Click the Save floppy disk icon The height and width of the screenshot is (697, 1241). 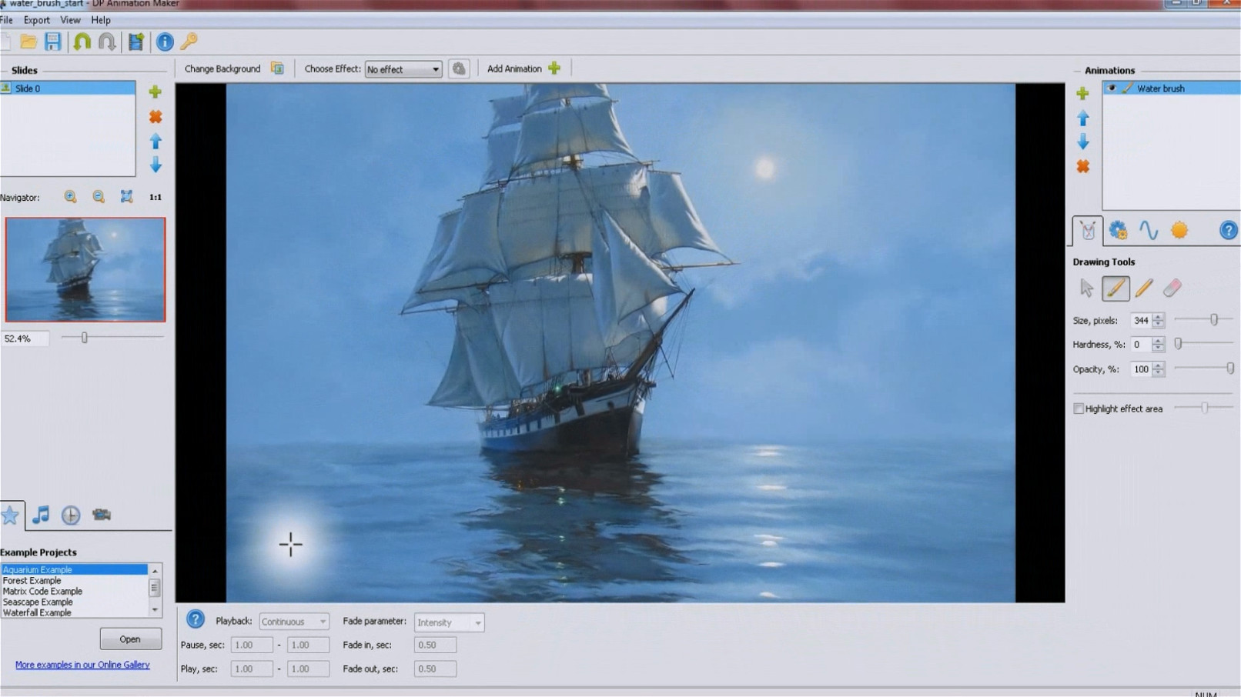coord(52,42)
